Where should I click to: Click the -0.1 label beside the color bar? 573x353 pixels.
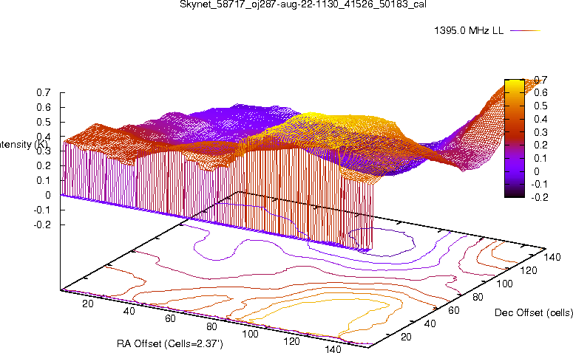coord(540,185)
